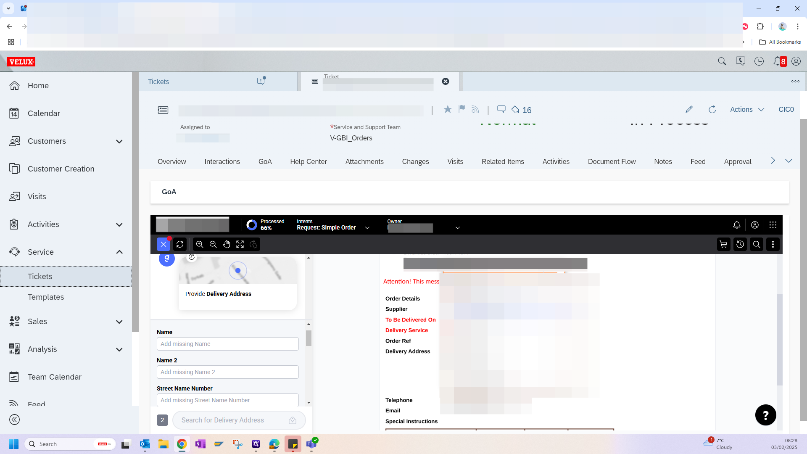
Task: Open the recent history clock icon
Action: tap(759, 61)
